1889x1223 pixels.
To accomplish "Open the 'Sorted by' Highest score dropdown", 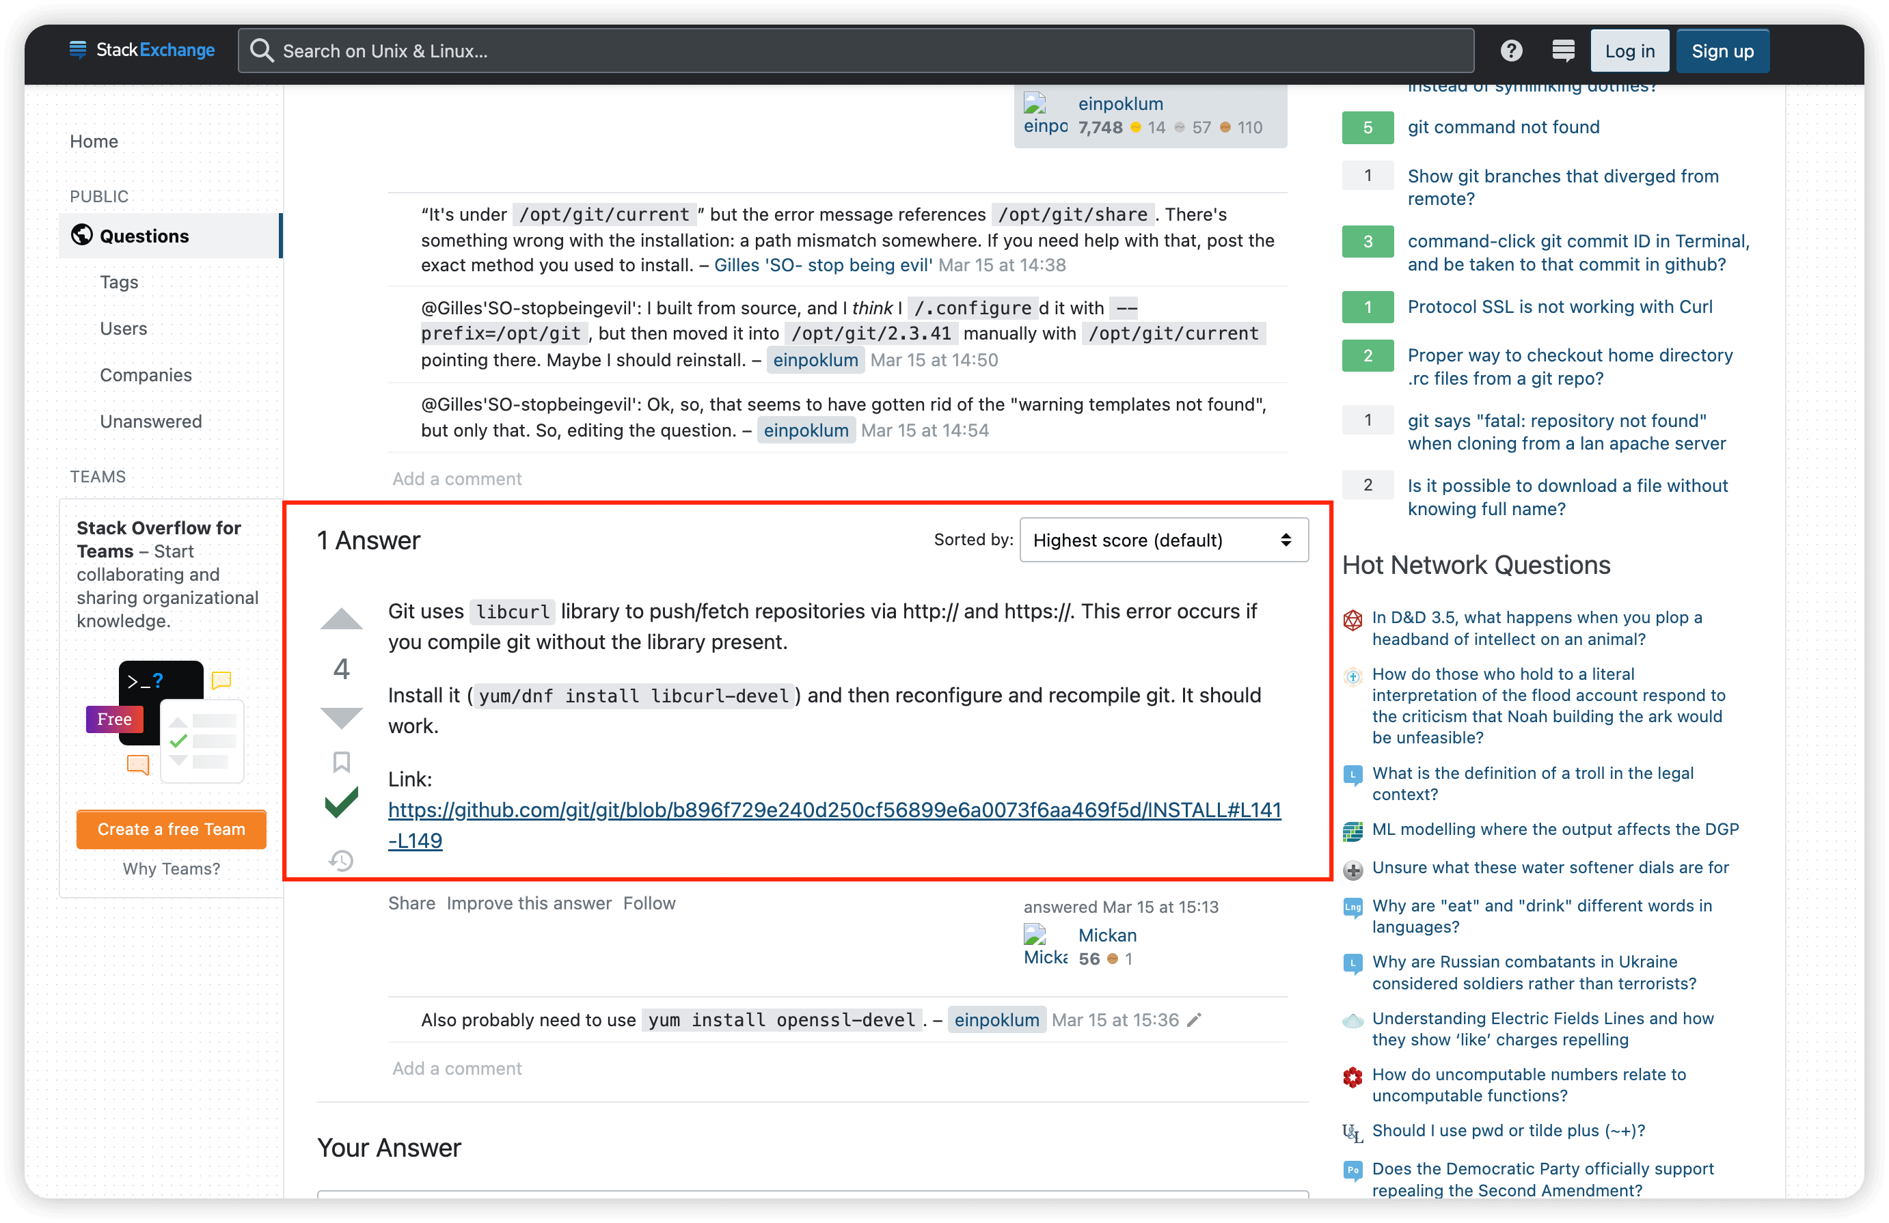I will (1163, 540).
